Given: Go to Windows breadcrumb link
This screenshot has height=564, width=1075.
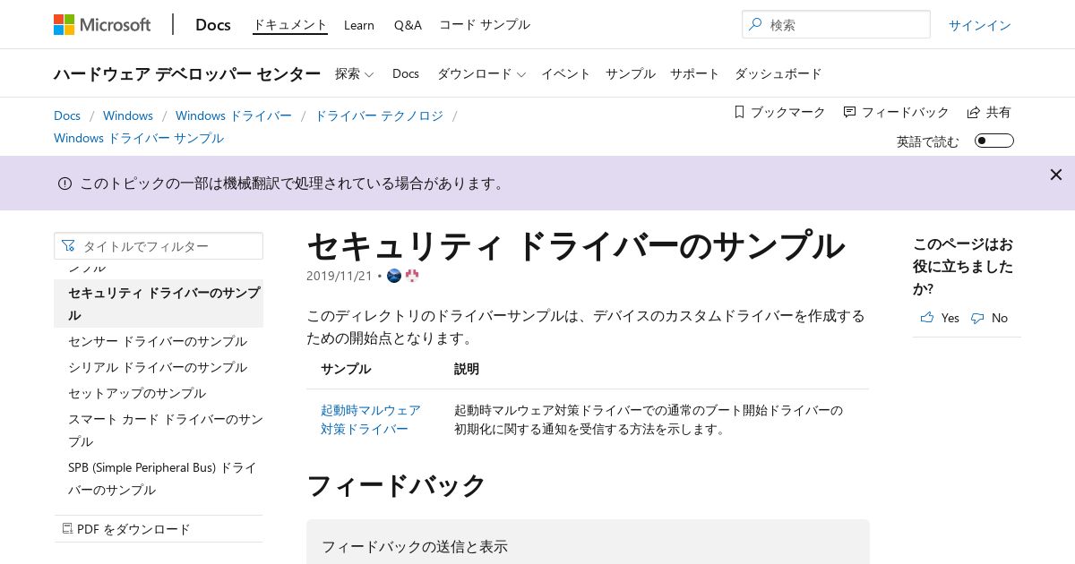Looking at the screenshot, I should click(x=128, y=115).
